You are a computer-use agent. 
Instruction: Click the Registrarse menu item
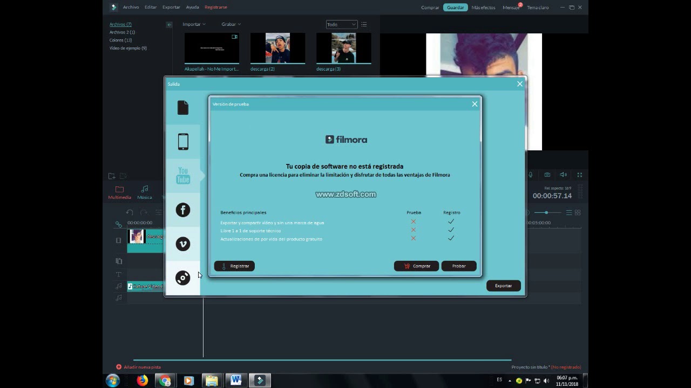pos(216,7)
